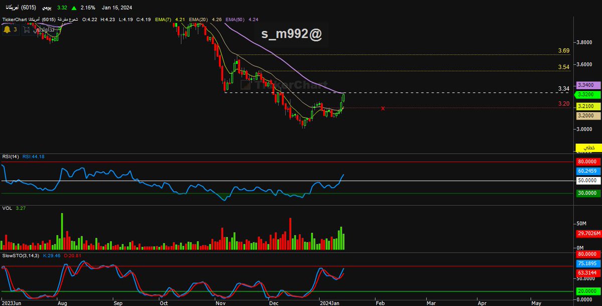Open the shopping cart trading icon
Image resolution: width=602 pixels, height=306 pixels.
[x=26, y=30]
